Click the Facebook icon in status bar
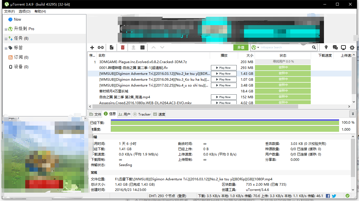This screenshot has height=201, width=359. 327,196
